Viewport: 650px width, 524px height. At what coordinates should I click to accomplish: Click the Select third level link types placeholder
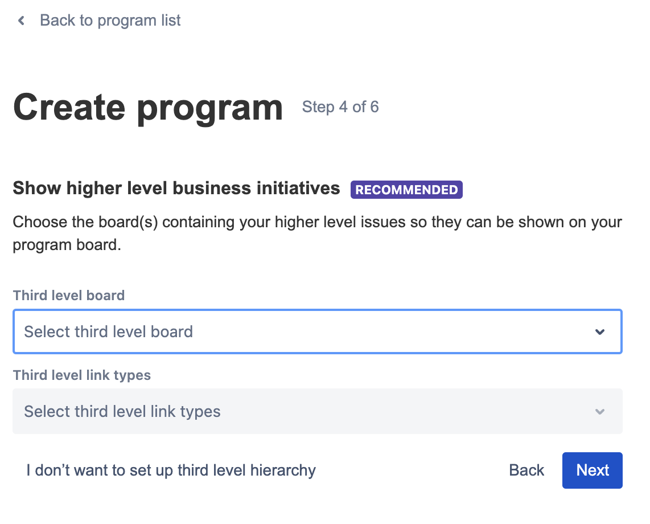pos(122,411)
